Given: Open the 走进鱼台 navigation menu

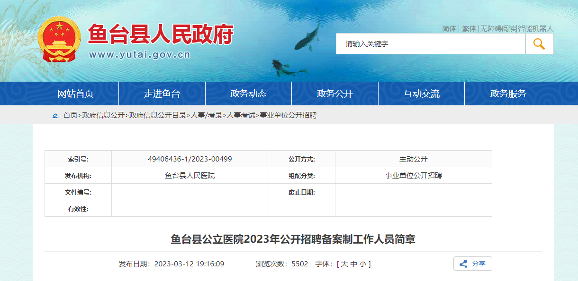Looking at the screenshot, I should [162, 94].
